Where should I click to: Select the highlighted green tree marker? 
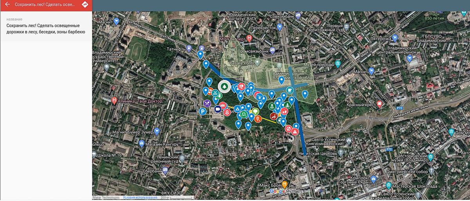tap(224, 86)
